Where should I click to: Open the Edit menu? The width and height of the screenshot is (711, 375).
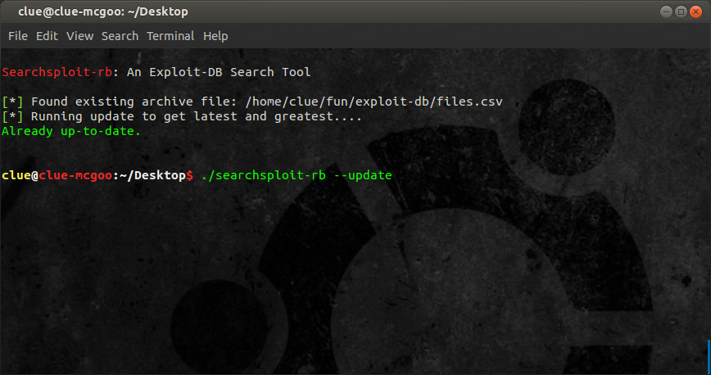click(x=47, y=36)
